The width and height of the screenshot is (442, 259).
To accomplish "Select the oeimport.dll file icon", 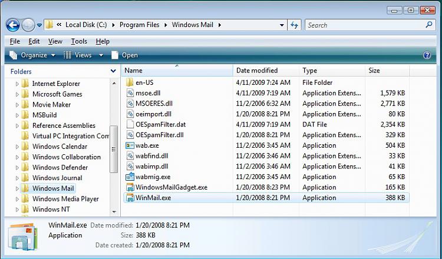I will pos(130,114).
